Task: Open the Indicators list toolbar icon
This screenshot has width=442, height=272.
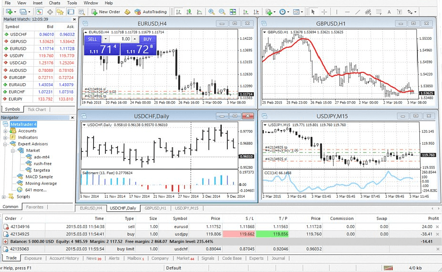Action: click(x=269, y=12)
